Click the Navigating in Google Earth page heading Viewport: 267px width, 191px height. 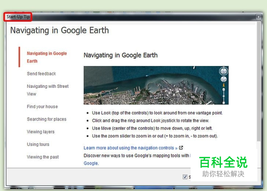coord(59,30)
